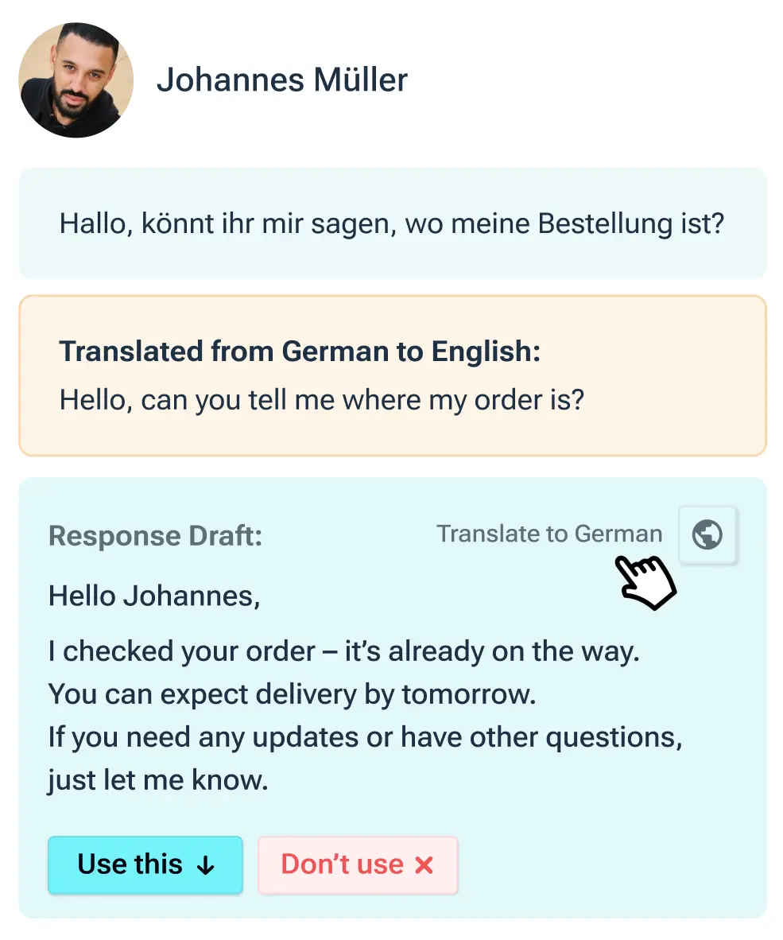This screenshot has width=783, height=940.
Task: Click the 'just let me know.' line
Action: click(x=158, y=780)
